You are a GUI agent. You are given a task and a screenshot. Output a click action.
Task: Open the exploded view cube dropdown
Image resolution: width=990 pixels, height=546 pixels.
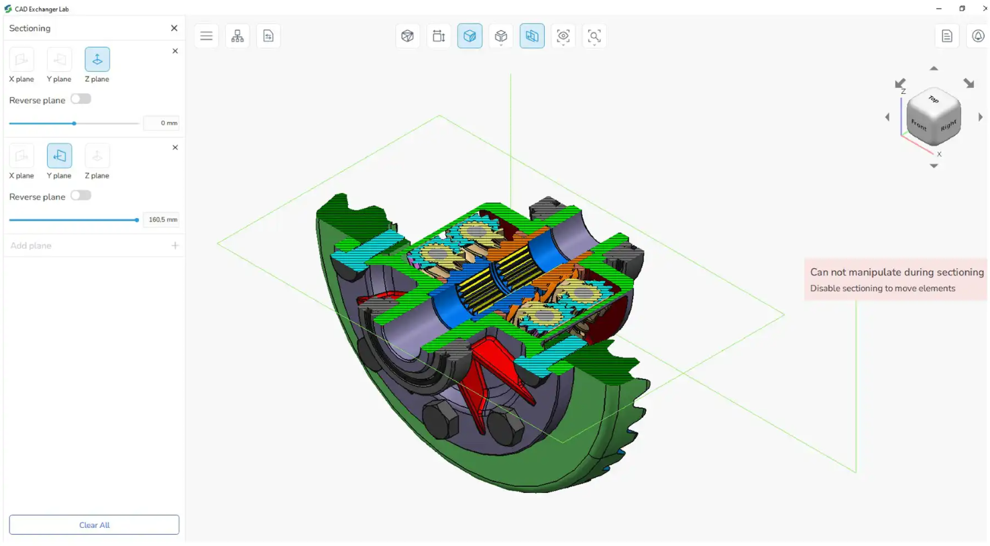tap(501, 36)
